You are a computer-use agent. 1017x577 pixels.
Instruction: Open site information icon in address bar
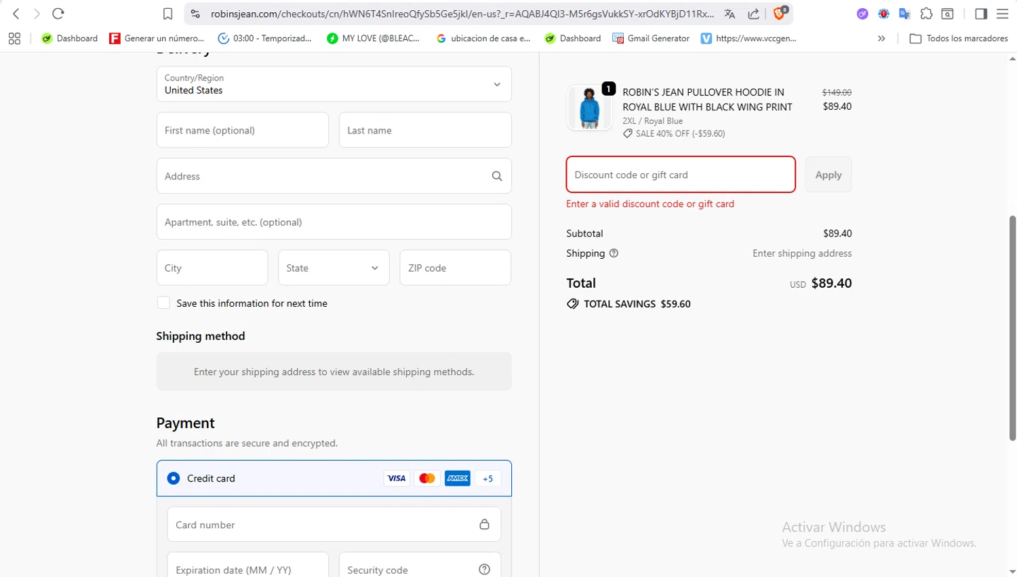[195, 14]
